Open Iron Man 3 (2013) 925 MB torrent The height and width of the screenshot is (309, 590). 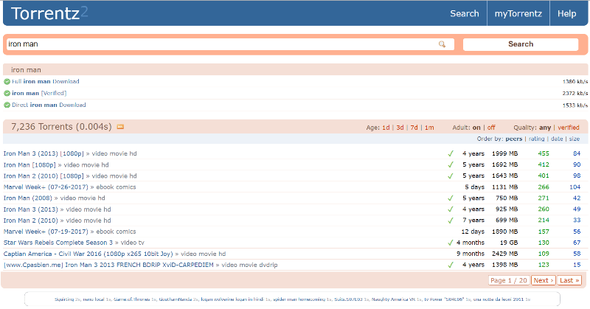coord(30,209)
